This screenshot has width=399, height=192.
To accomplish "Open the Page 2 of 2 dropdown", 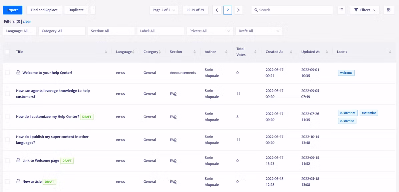I will click(163, 10).
